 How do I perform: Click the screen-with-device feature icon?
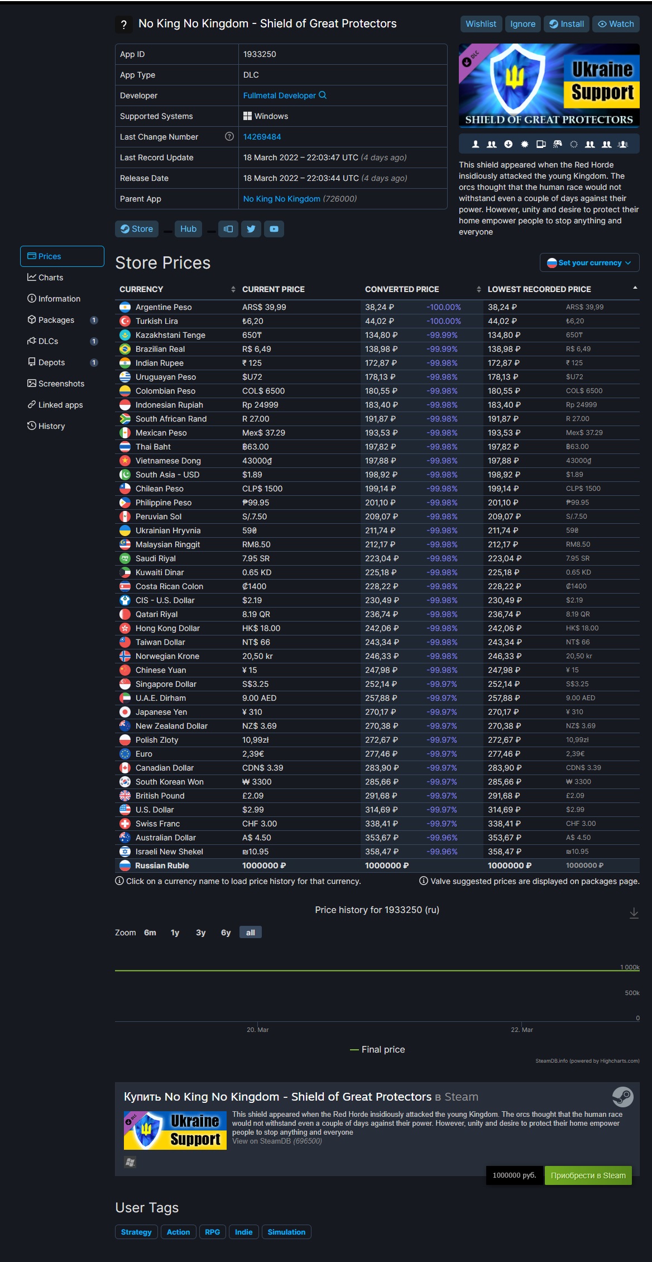click(541, 144)
